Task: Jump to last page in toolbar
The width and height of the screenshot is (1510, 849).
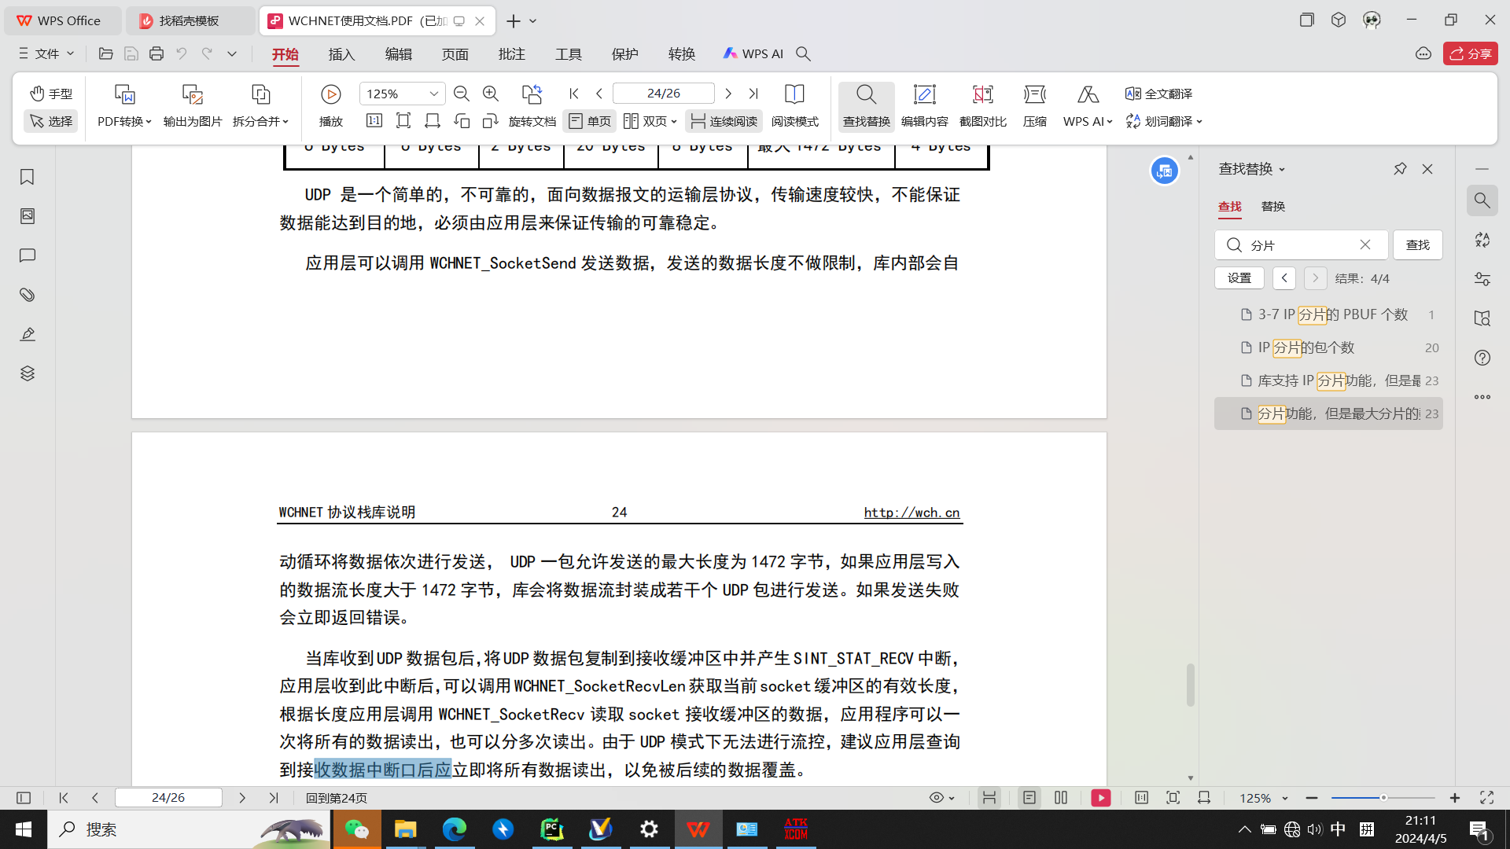Action: click(x=753, y=94)
